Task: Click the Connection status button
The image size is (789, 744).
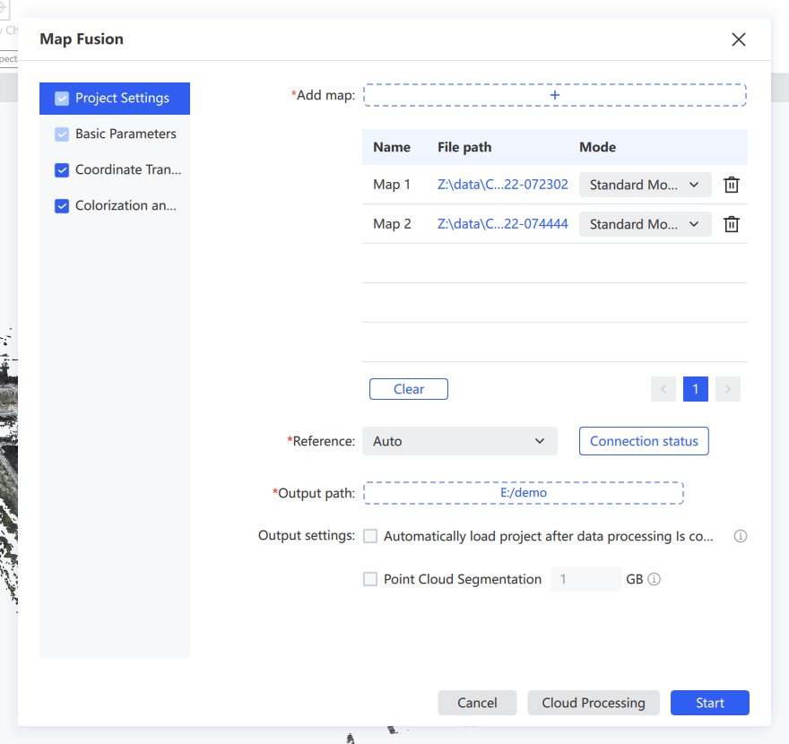Action: (x=644, y=441)
